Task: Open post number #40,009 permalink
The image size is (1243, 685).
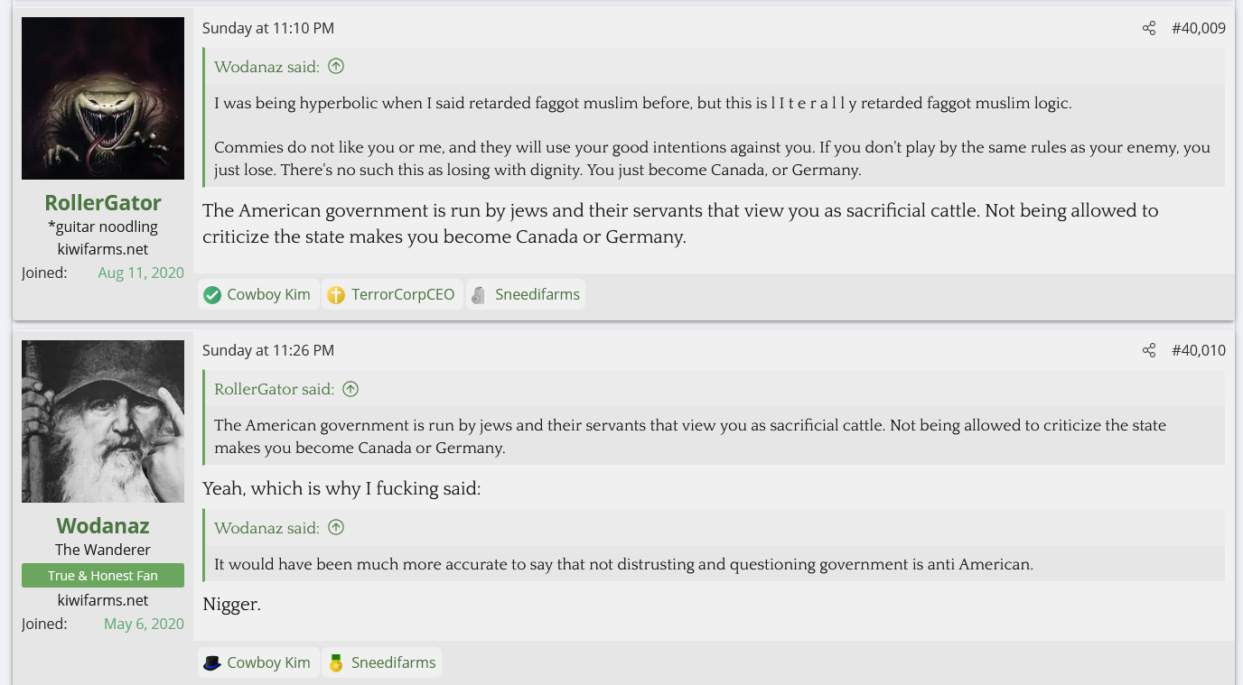Action: tap(1198, 28)
